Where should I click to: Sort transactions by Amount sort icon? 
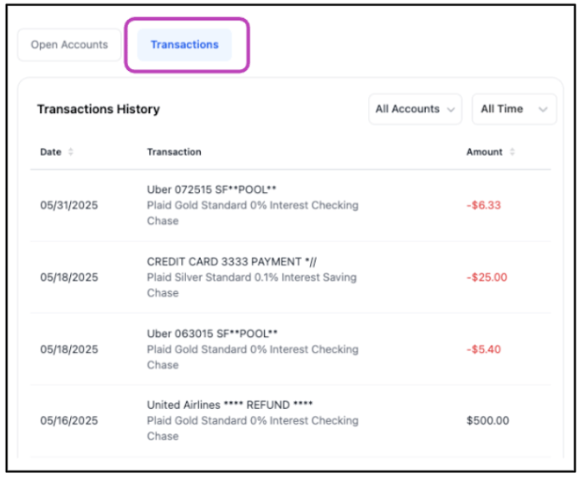(512, 152)
